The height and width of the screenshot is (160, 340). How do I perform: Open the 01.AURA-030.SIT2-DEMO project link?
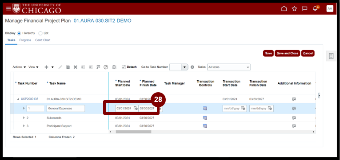pyautogui.click(x=102, y=21)
